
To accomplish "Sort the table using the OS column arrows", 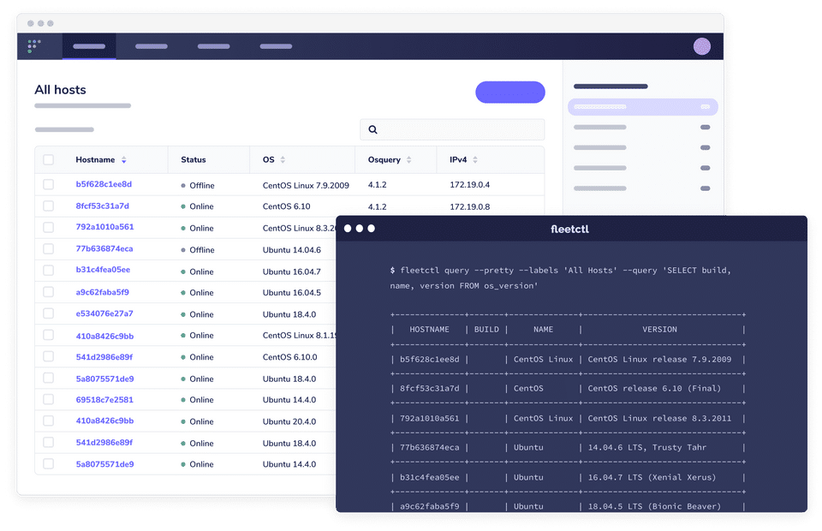I will point(283,160).
